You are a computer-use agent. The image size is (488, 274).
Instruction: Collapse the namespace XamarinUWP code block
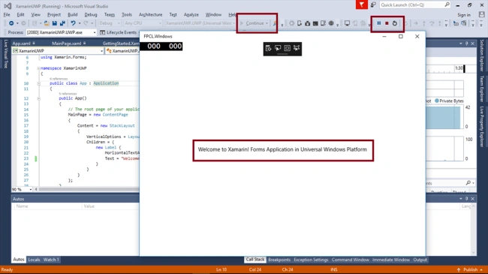[x=38, y=68]
